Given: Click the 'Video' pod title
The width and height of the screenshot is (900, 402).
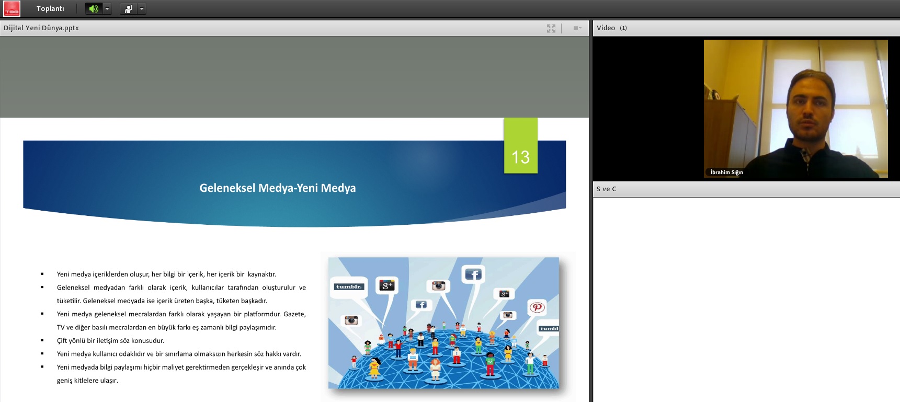Looking at the screenshot, I should click(x=606, y=28).
